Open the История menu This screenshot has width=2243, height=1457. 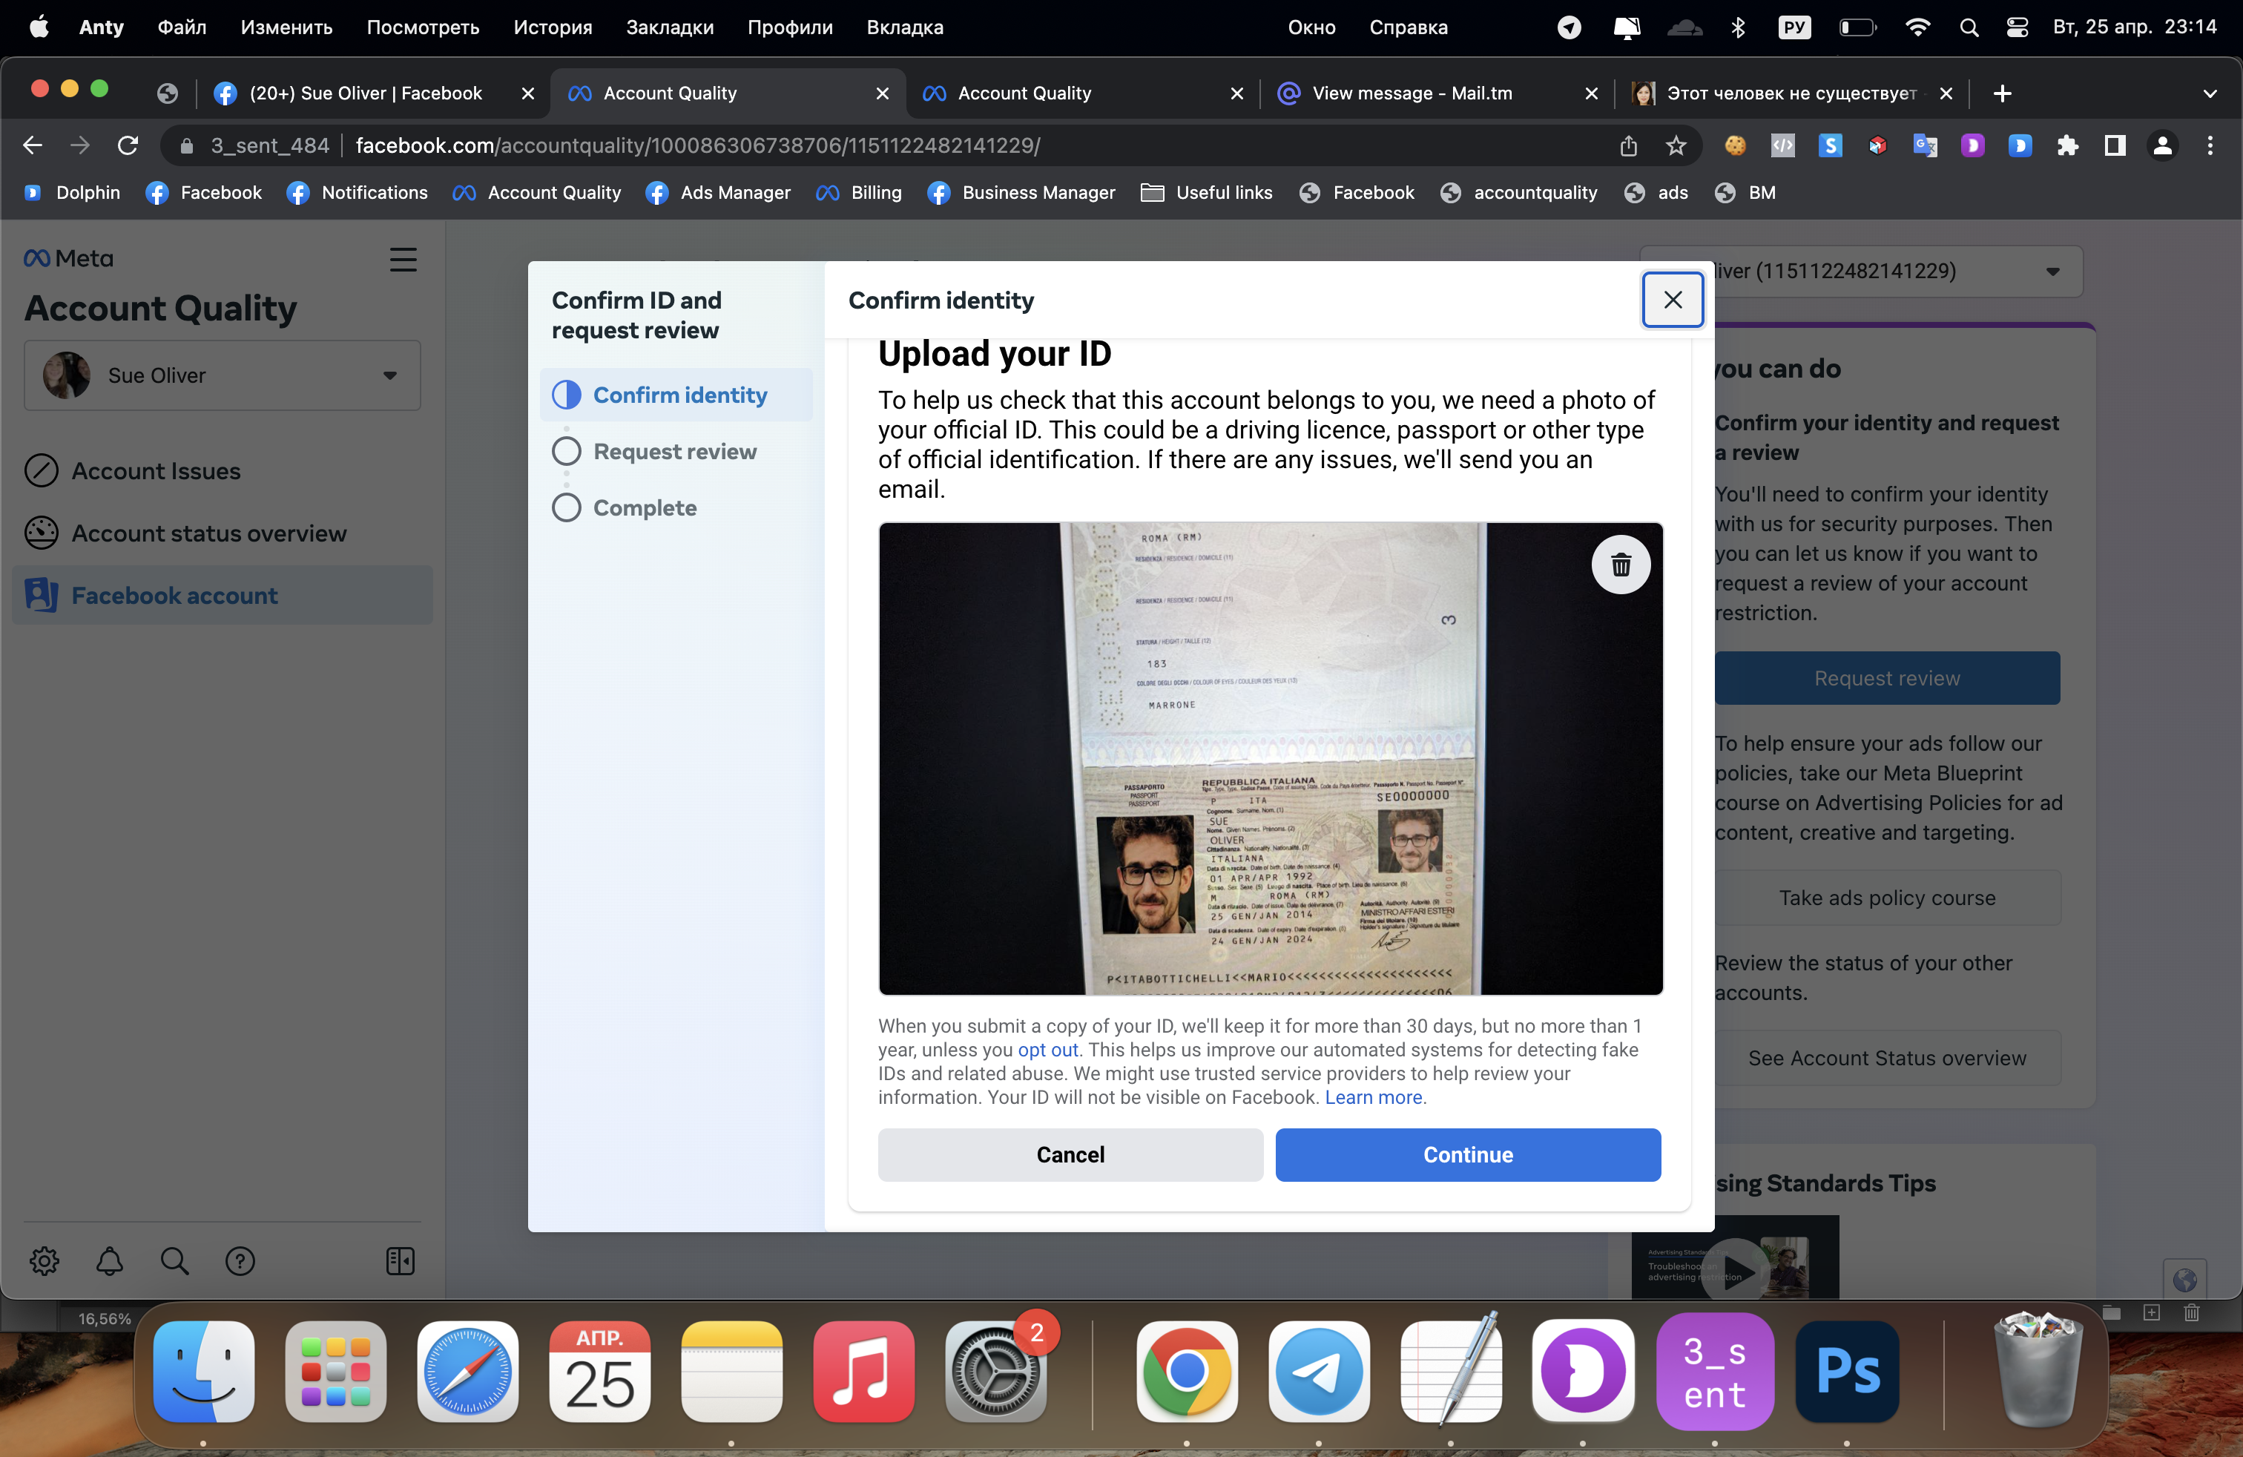coord(553,27)
